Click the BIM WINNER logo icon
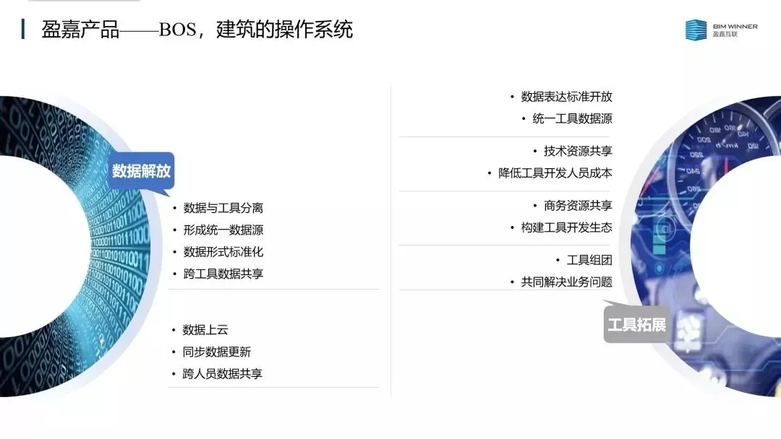Screen dimensions: 781x439 pos(696,30)
